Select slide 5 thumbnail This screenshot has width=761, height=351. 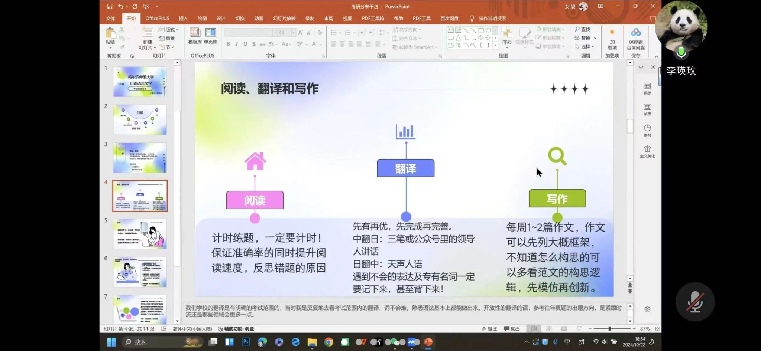pyautogui.click(x=140, y=234)
